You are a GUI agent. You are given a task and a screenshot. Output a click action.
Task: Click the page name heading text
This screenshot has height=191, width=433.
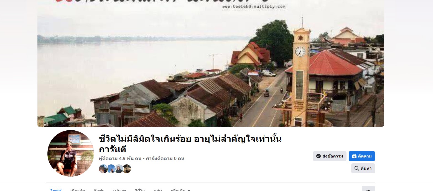(x=190, y=144)
